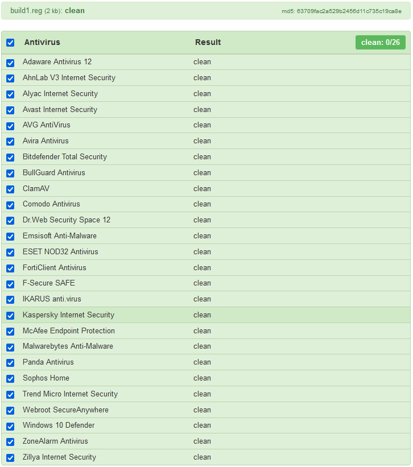Screen dimensions: 413x467
Task: Uncheck the ClamAV checkbox
Action: (10, 189)
